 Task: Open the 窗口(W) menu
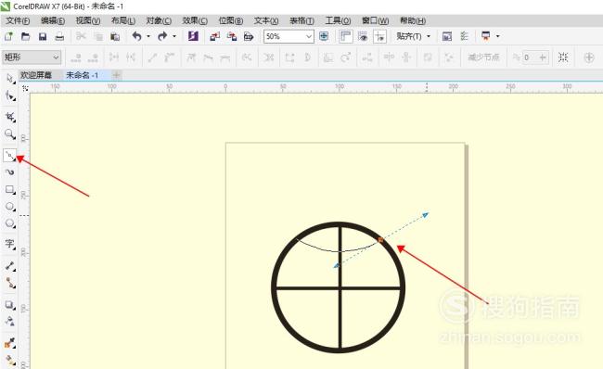[376, 20]
